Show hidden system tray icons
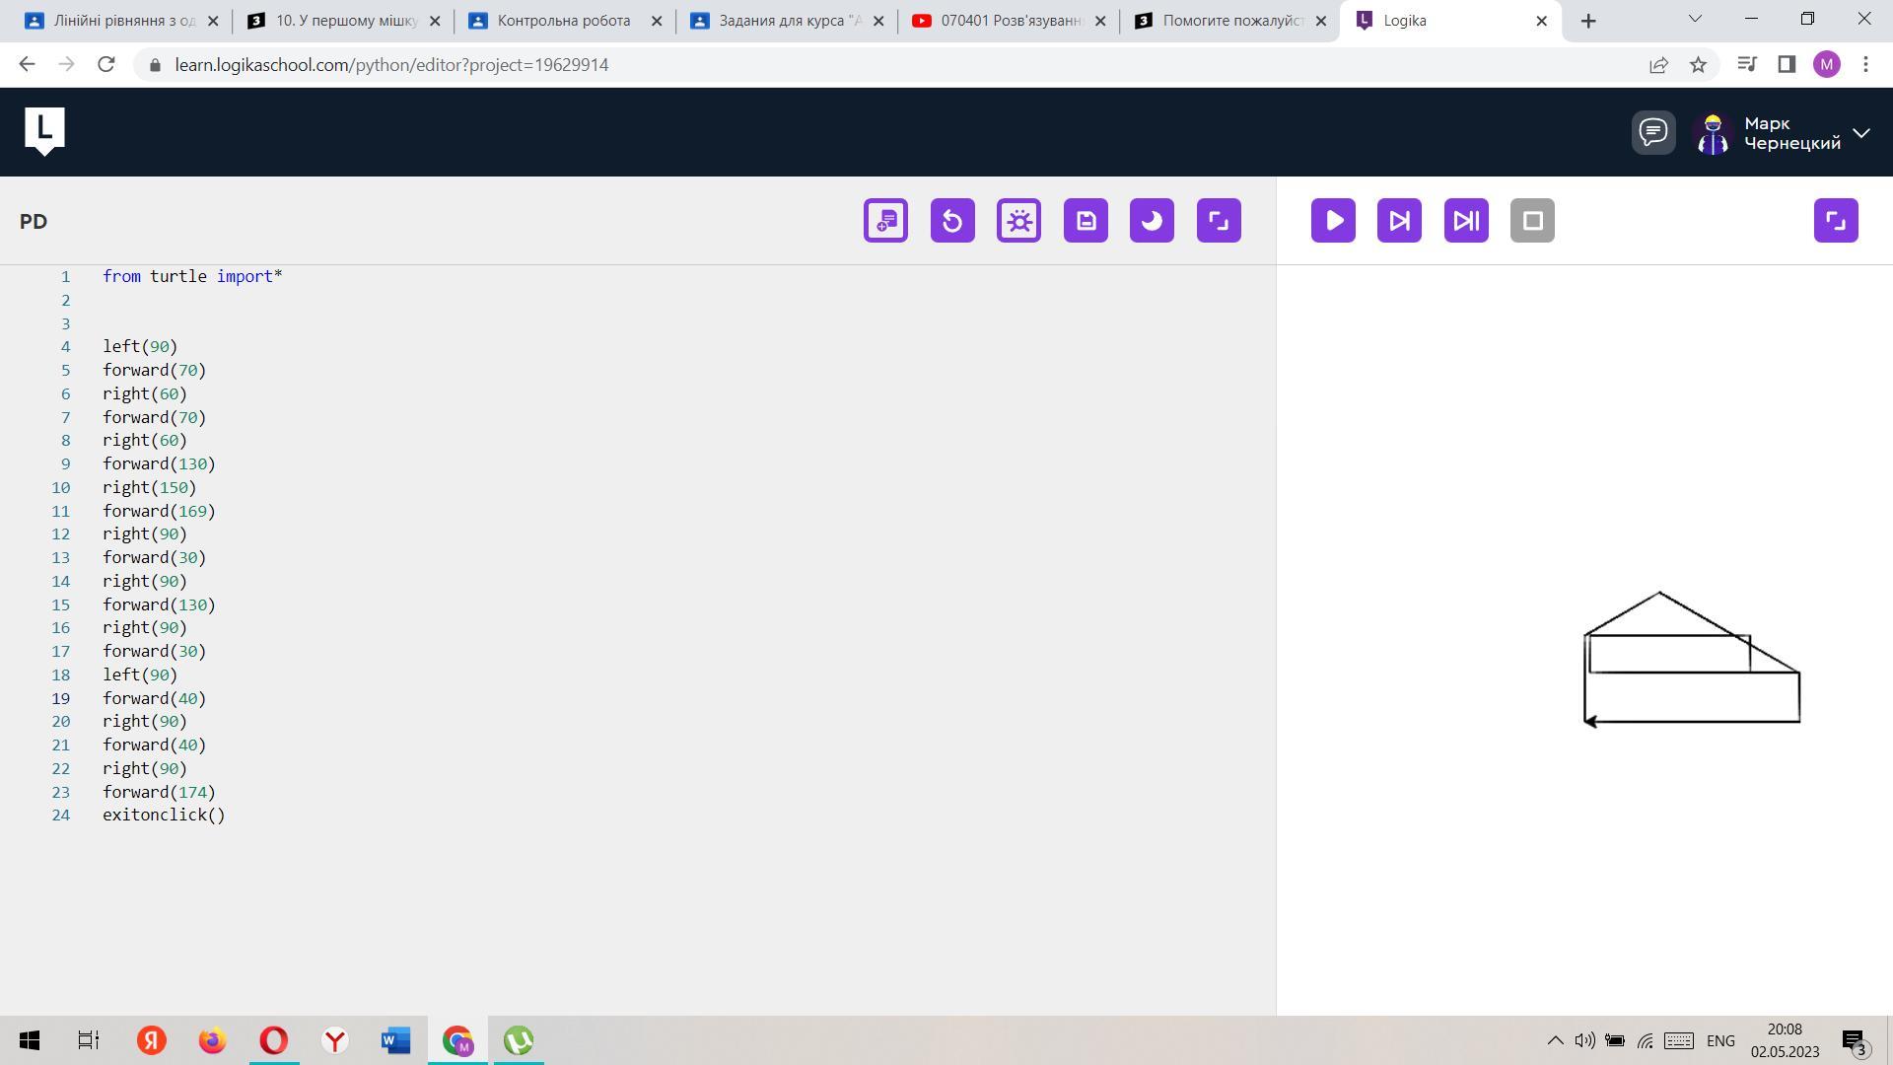The height and width of the screenshot is (1065, 1893). tap(1555, 1040)
